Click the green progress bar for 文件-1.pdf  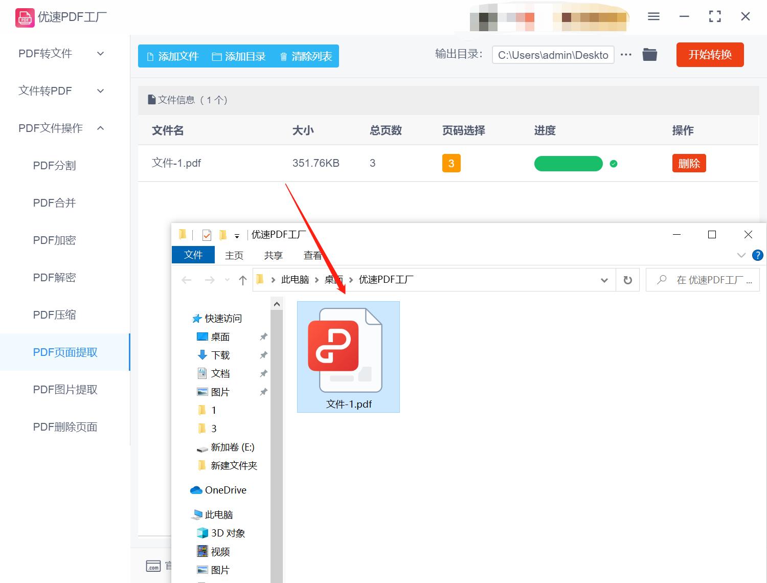click(568, 164)
